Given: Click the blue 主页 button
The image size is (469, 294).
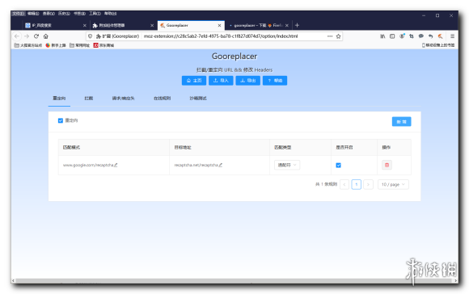Looking at the screenshot, I should 194,81.
